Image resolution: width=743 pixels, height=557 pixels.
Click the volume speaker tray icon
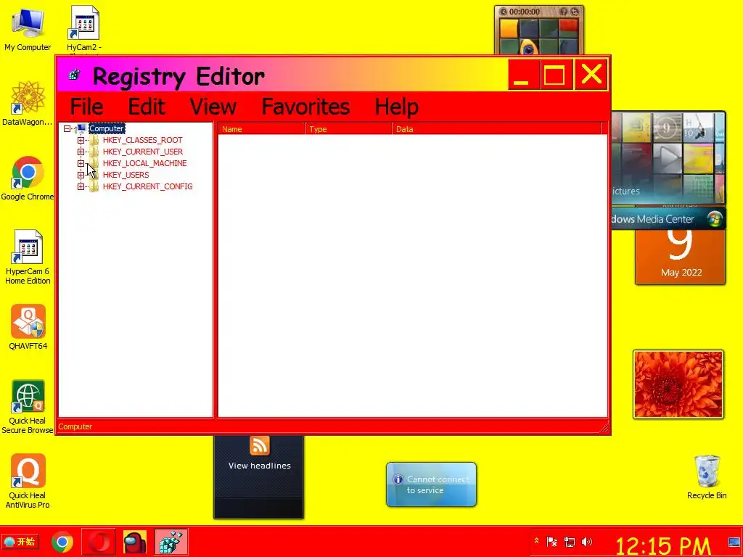click(x=586, y=541)
